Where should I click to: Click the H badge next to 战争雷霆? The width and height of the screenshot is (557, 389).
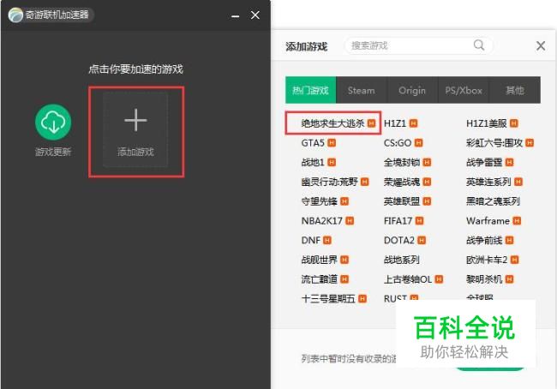click(510, 162)
